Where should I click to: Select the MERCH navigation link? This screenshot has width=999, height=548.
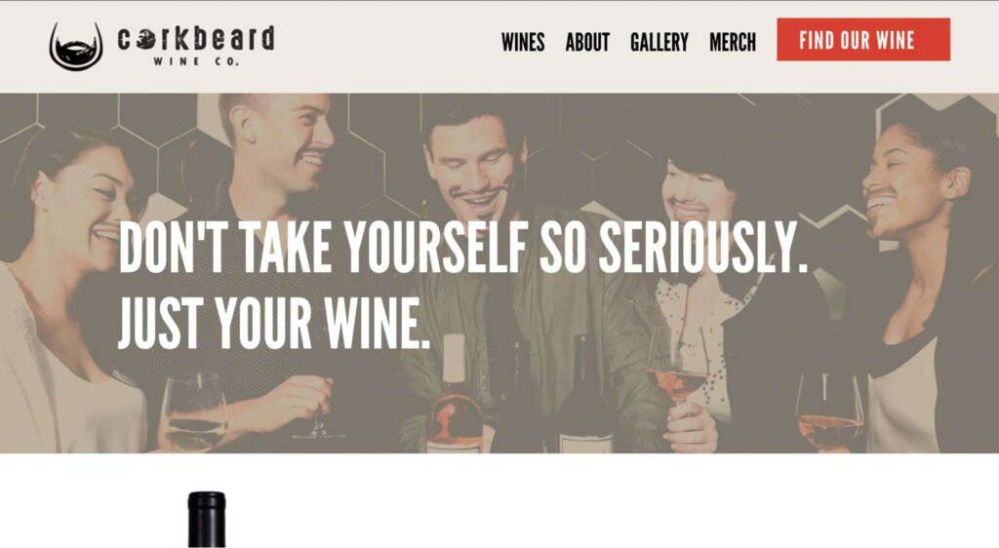click(x=733, y=43)
